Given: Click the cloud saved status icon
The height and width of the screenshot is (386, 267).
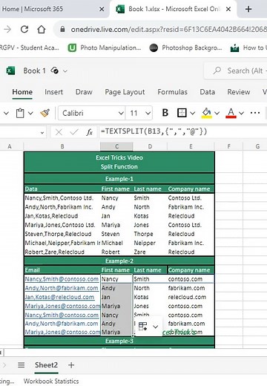Looking at the screenshot, I should tap(54, 71).
